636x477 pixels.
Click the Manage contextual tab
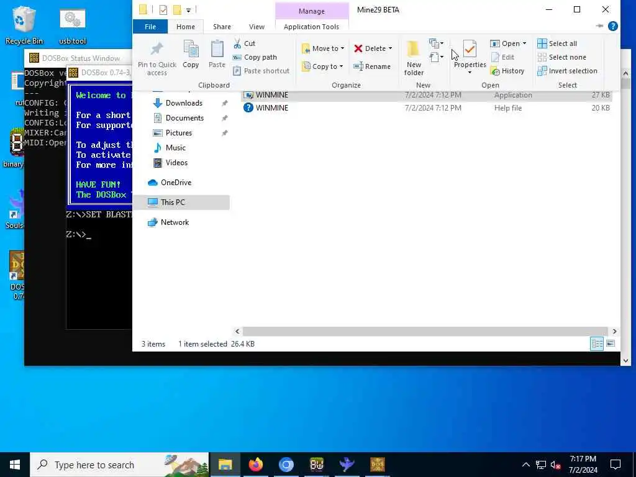[x=312, y=11]
